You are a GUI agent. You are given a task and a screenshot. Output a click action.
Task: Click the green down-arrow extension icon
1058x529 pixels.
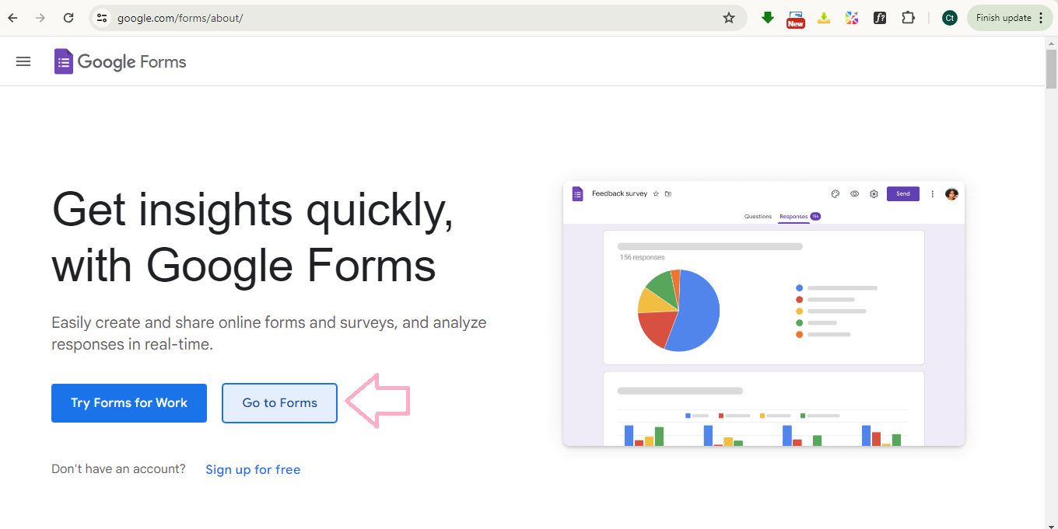[x=768, y=18]
